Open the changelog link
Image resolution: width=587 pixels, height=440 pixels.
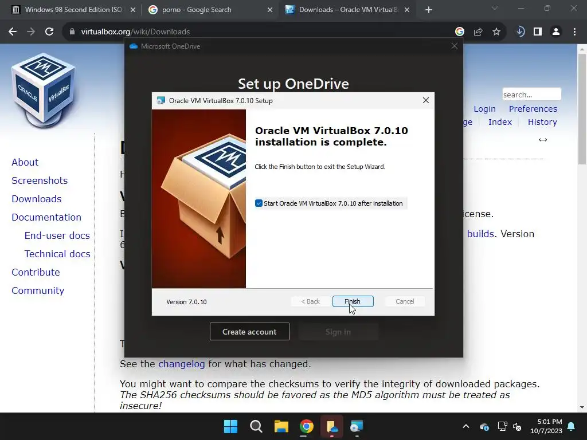182,364
